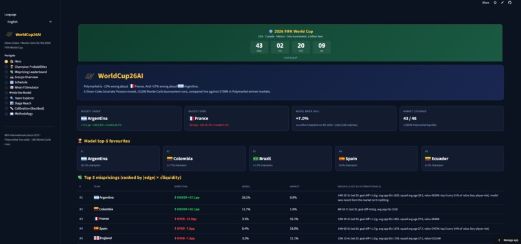
Task: Click the 02 hours countdown box
Action: (280, 47)
